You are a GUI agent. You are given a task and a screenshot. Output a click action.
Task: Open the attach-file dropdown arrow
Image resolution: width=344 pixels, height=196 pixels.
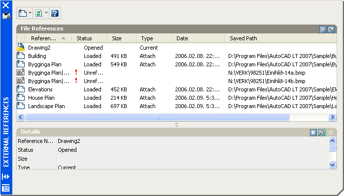(x=30, y=13)
